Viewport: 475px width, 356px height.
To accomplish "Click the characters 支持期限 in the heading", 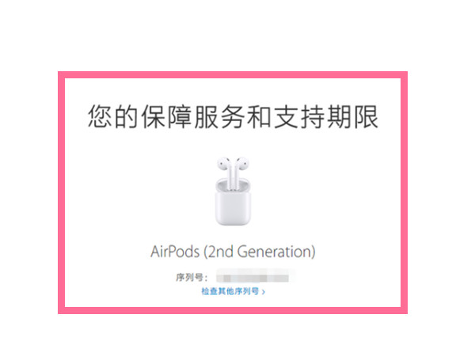I will tap(326, 116).
